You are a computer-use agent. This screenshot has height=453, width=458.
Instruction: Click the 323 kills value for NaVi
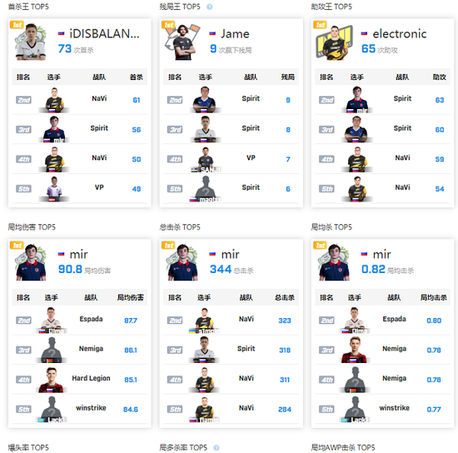[x=285, y=321]
